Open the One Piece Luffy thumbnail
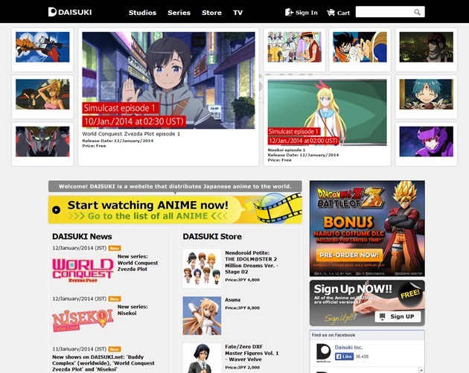This screenshot has width=469, height=373. pos(294,47)
